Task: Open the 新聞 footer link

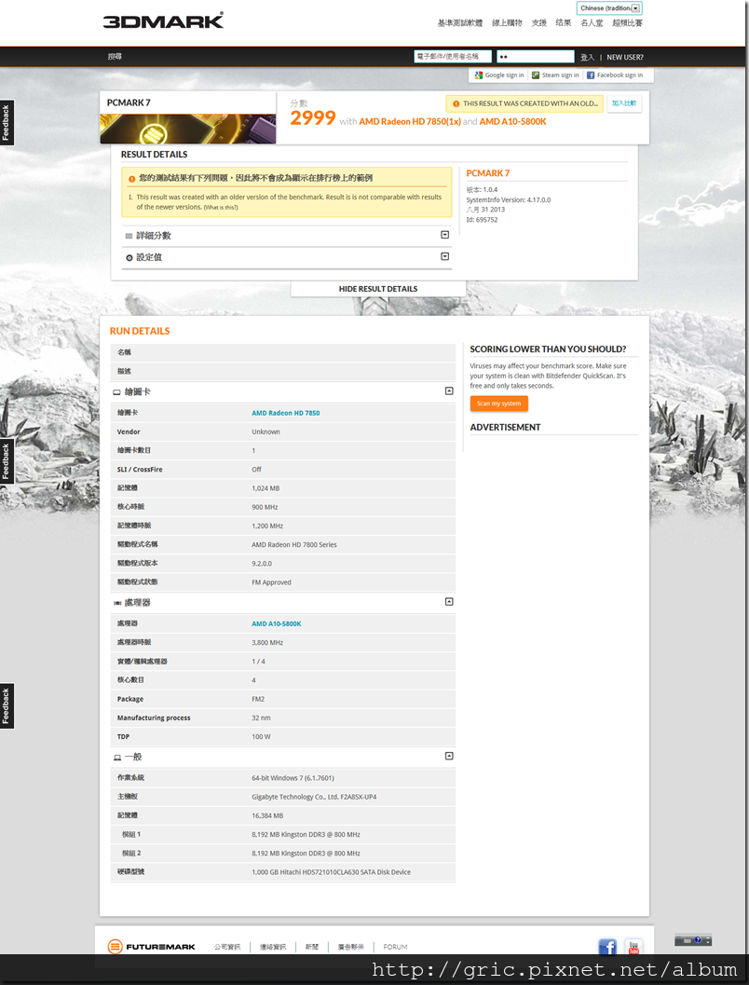Action: tap(312, 948)
